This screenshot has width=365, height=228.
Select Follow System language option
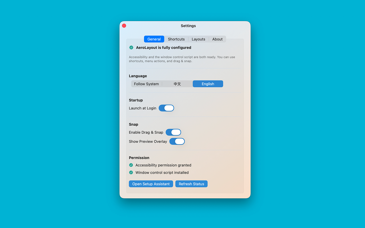(147, 84)
